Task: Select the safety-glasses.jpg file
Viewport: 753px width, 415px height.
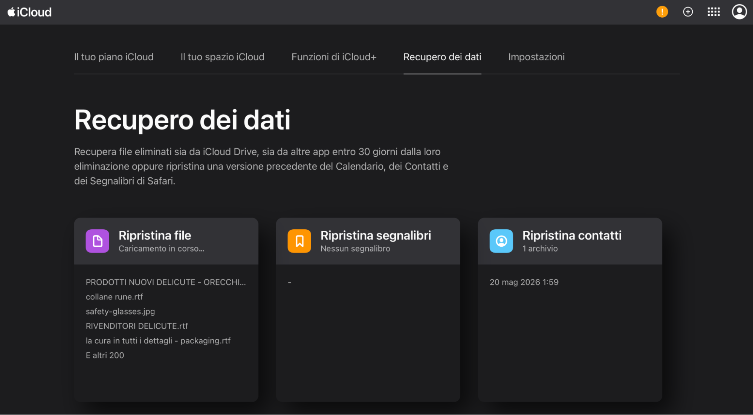Action: [120, 311]
